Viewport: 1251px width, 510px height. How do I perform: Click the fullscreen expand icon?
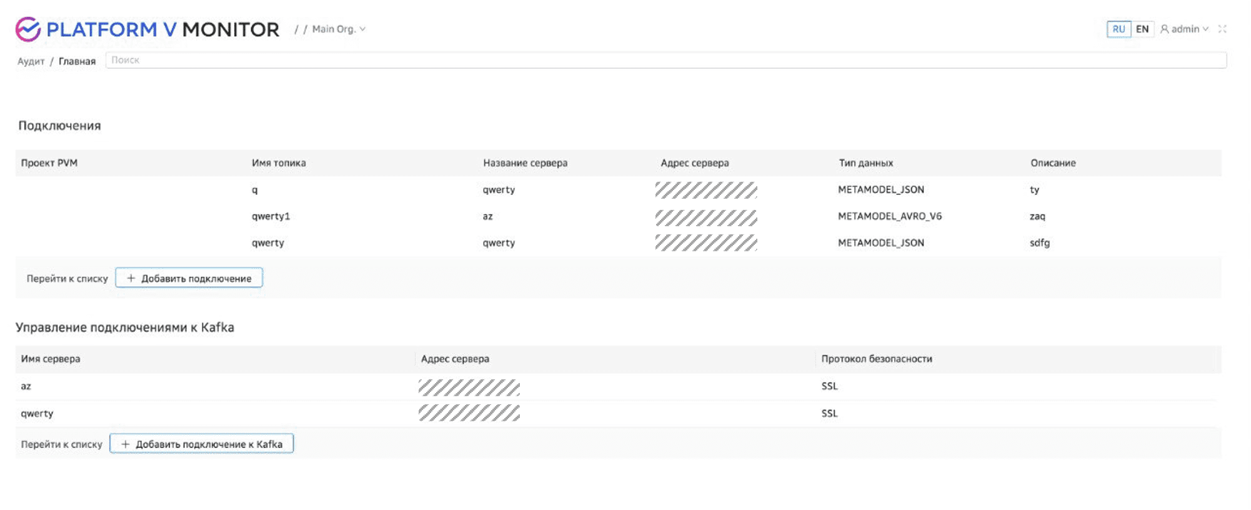click(x=1222, y=29)
